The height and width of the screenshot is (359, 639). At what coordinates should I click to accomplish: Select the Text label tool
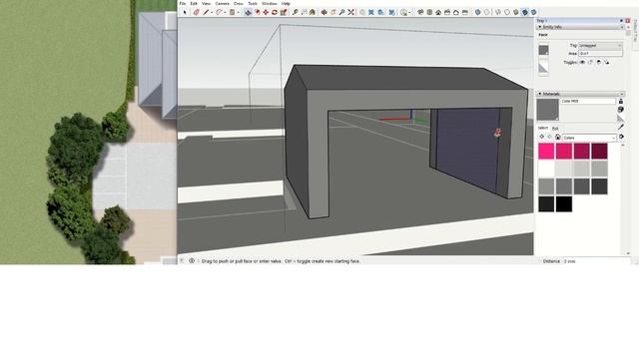pos(304,12)
